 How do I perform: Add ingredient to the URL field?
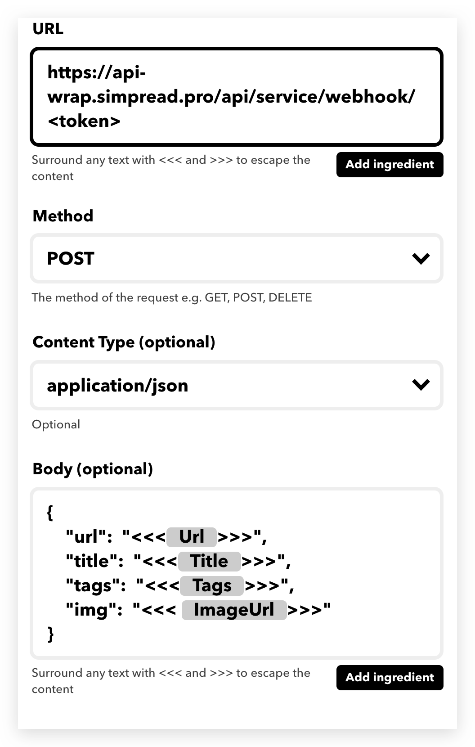390,165
